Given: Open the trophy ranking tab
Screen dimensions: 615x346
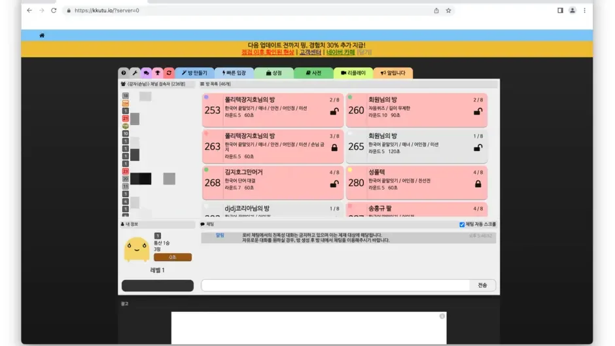Looking at the screenshot, I should pyautogui.click(x=158, y=73).
